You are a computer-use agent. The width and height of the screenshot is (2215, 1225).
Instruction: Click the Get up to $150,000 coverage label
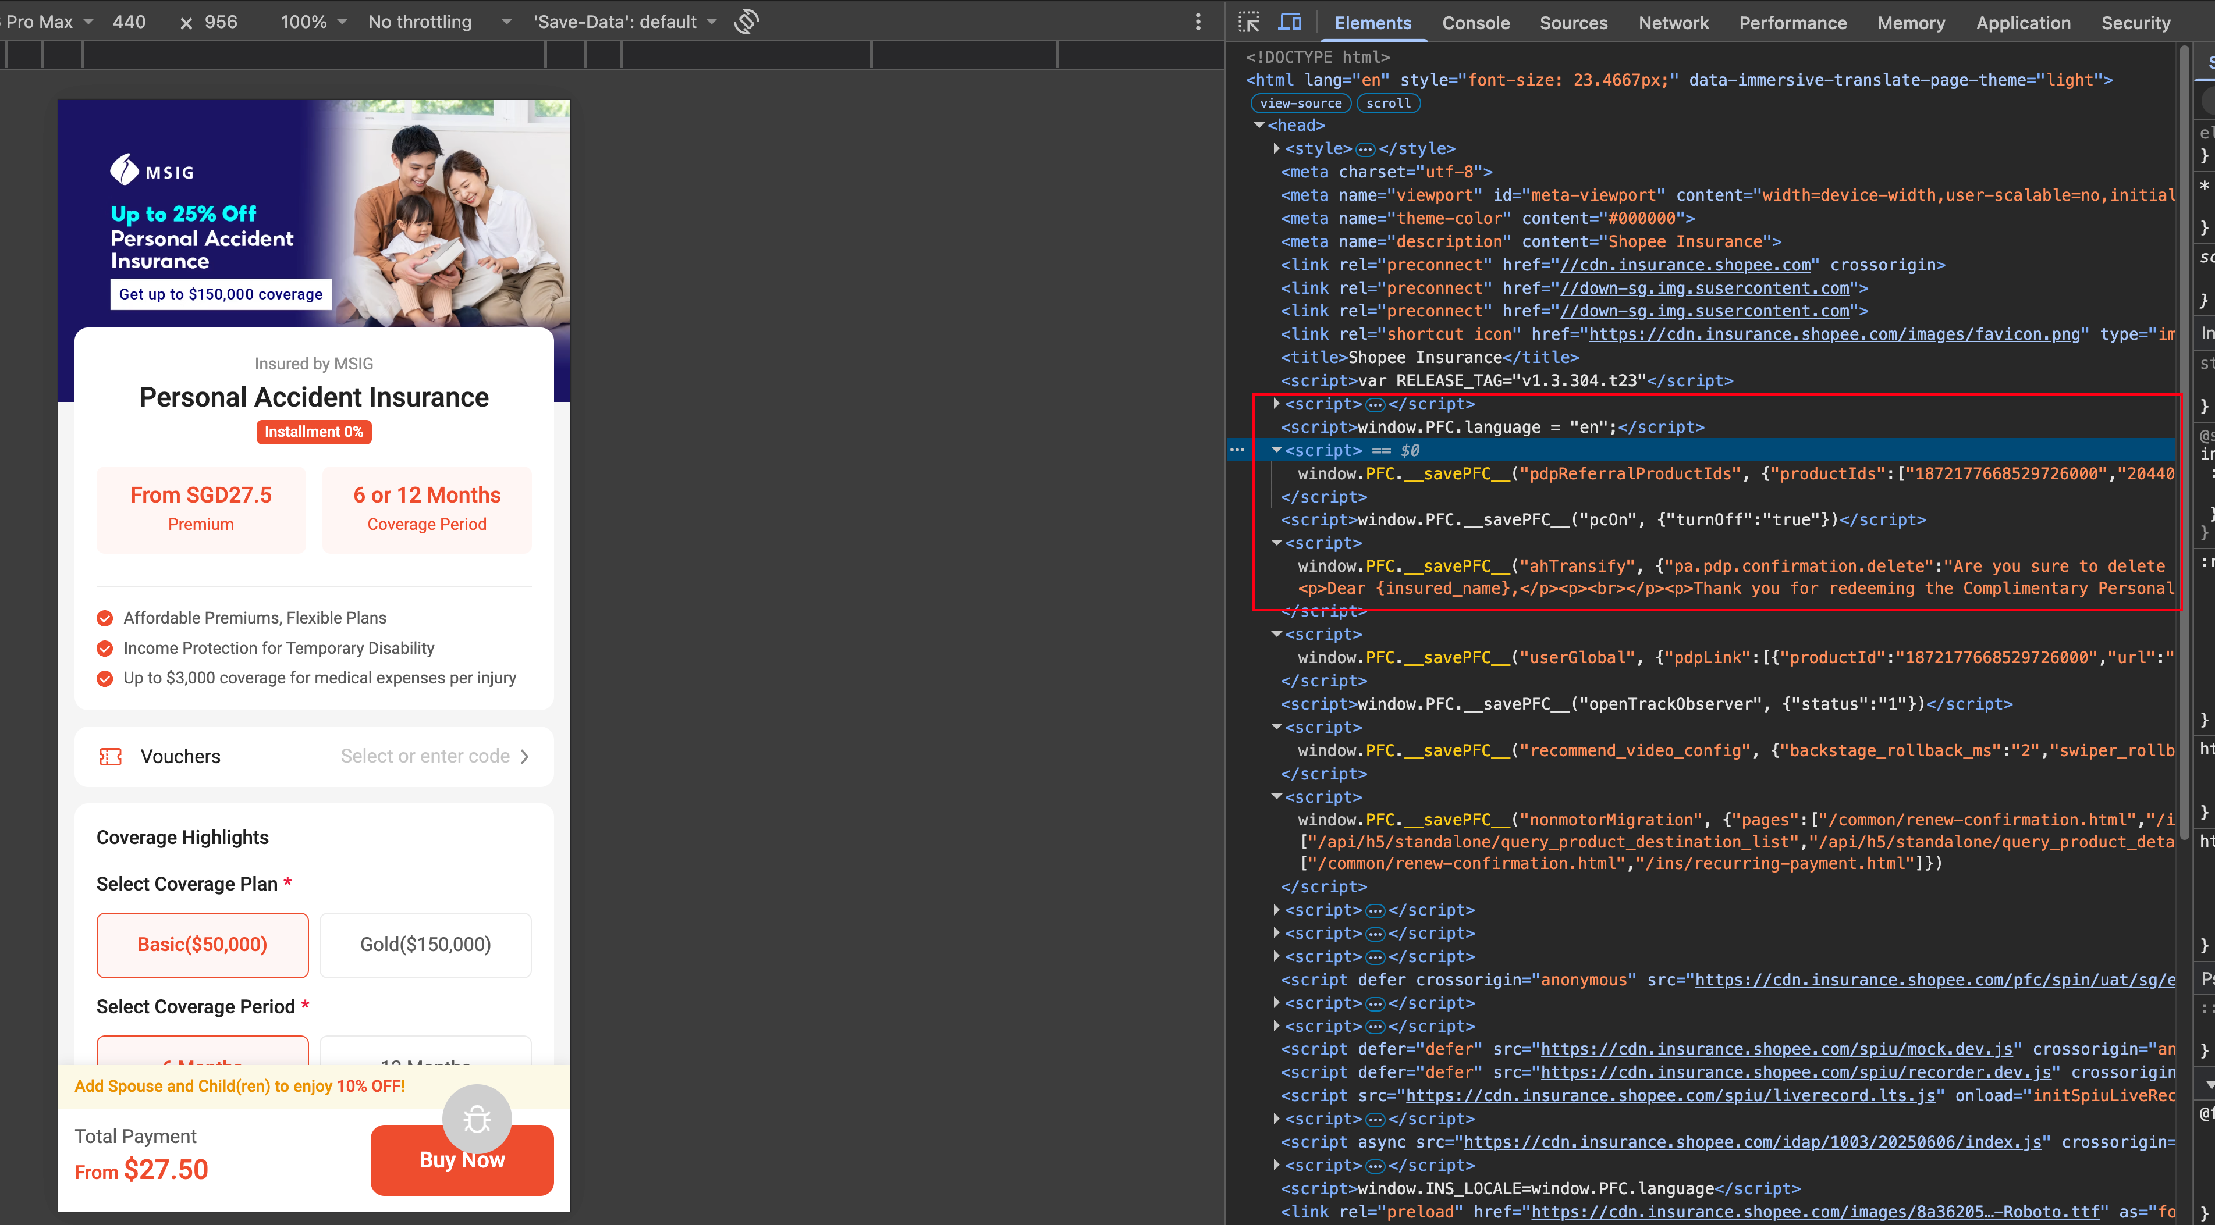221,294
